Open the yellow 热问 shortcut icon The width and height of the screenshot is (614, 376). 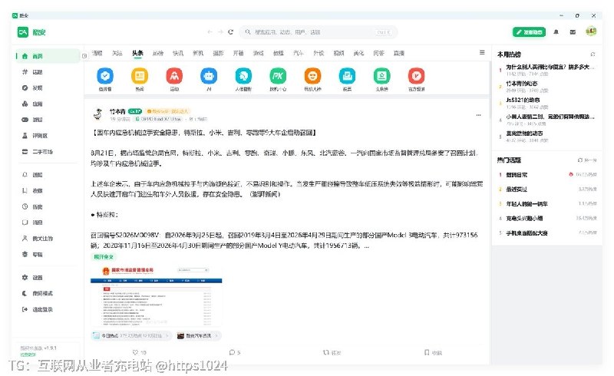coord(140,76)
